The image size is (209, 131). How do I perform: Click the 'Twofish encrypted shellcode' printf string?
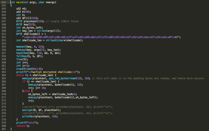(52, 72)
